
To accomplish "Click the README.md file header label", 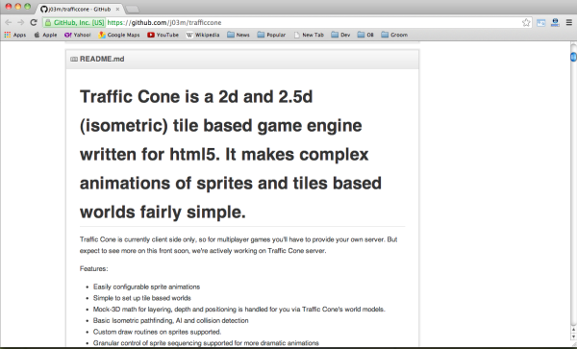I will pos(102,60).
